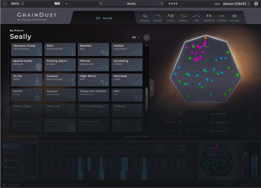Toggle the SPACE power button
Image resolution: width=261 pixels, height=188 pixels.
click(x=180, y=131)
